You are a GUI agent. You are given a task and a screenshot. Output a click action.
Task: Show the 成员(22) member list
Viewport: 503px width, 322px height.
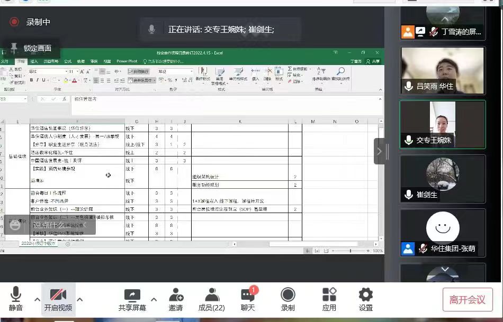(x=211, y=299)
